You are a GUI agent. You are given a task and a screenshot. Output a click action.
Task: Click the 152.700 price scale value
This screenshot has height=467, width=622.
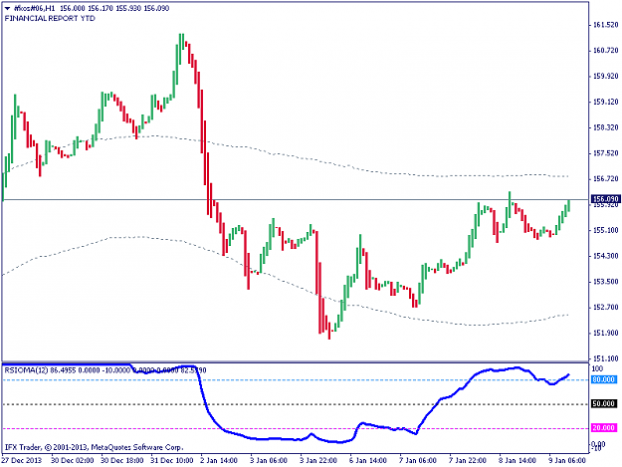coord(605,307)
